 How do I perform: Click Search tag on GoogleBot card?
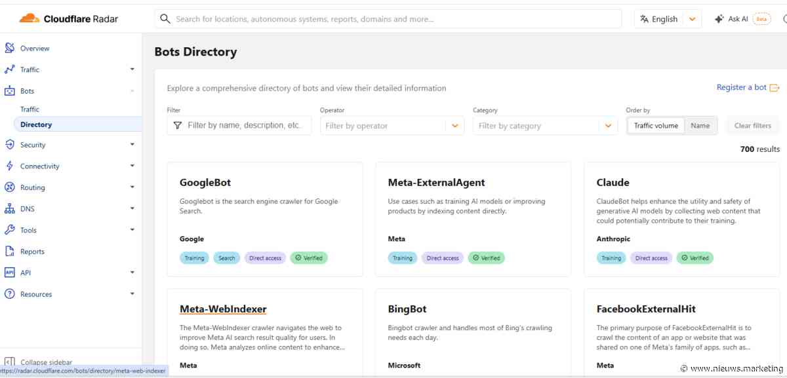pos(227,258)
